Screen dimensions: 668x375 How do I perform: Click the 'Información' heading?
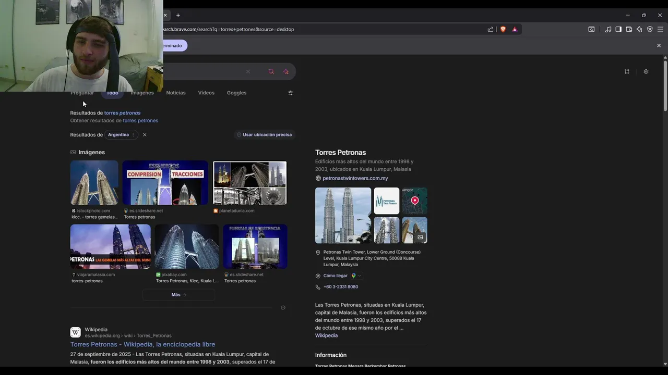point(331,355)
